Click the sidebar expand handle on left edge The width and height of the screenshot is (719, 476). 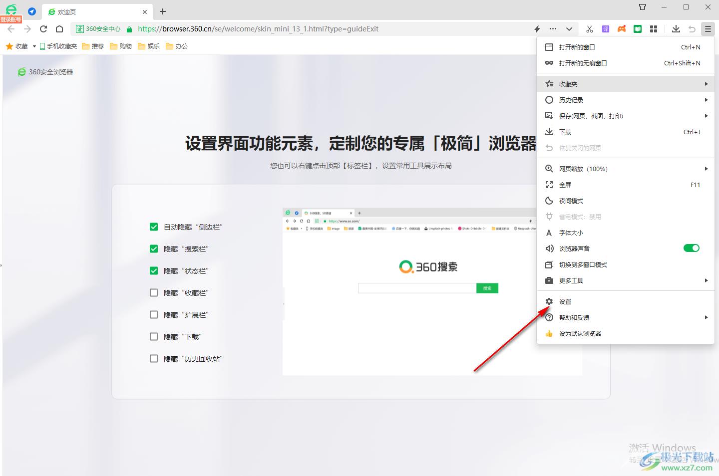[x=1, y=265]
